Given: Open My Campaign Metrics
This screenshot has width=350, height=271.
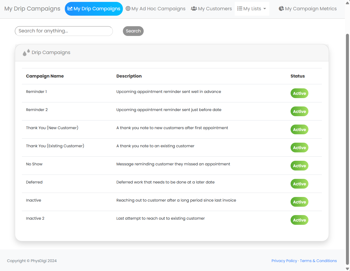Looking at the screenshot, I should coord(308,9).
